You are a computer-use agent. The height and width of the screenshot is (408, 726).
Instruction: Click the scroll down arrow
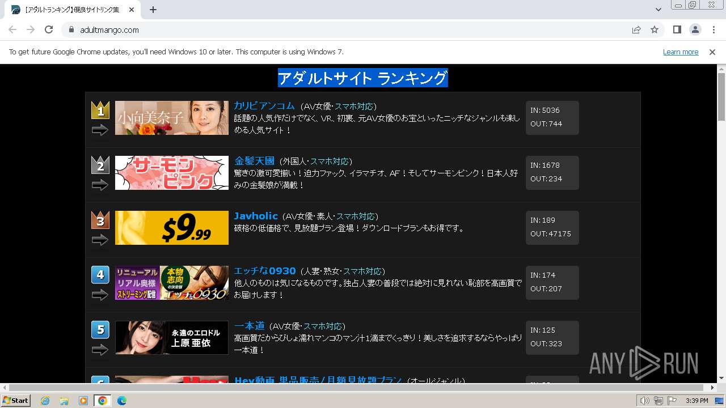click(721, 379)
